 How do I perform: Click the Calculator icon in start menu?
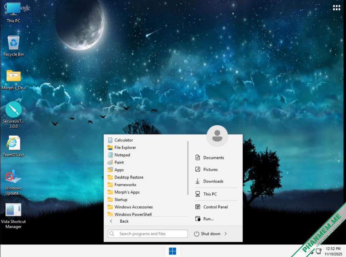(x=110, y=140)
